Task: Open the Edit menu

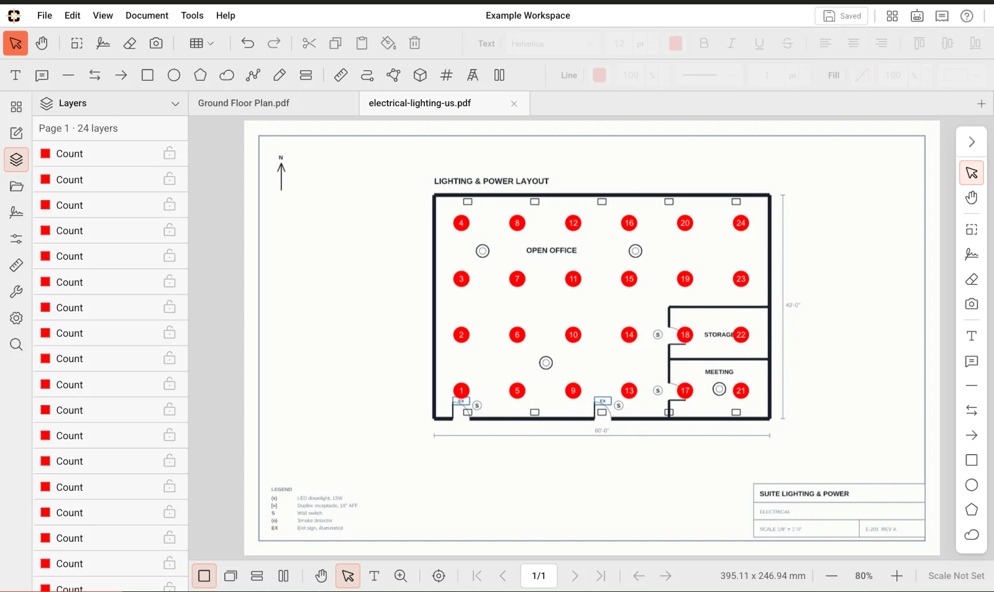Action: pos(73,16)
